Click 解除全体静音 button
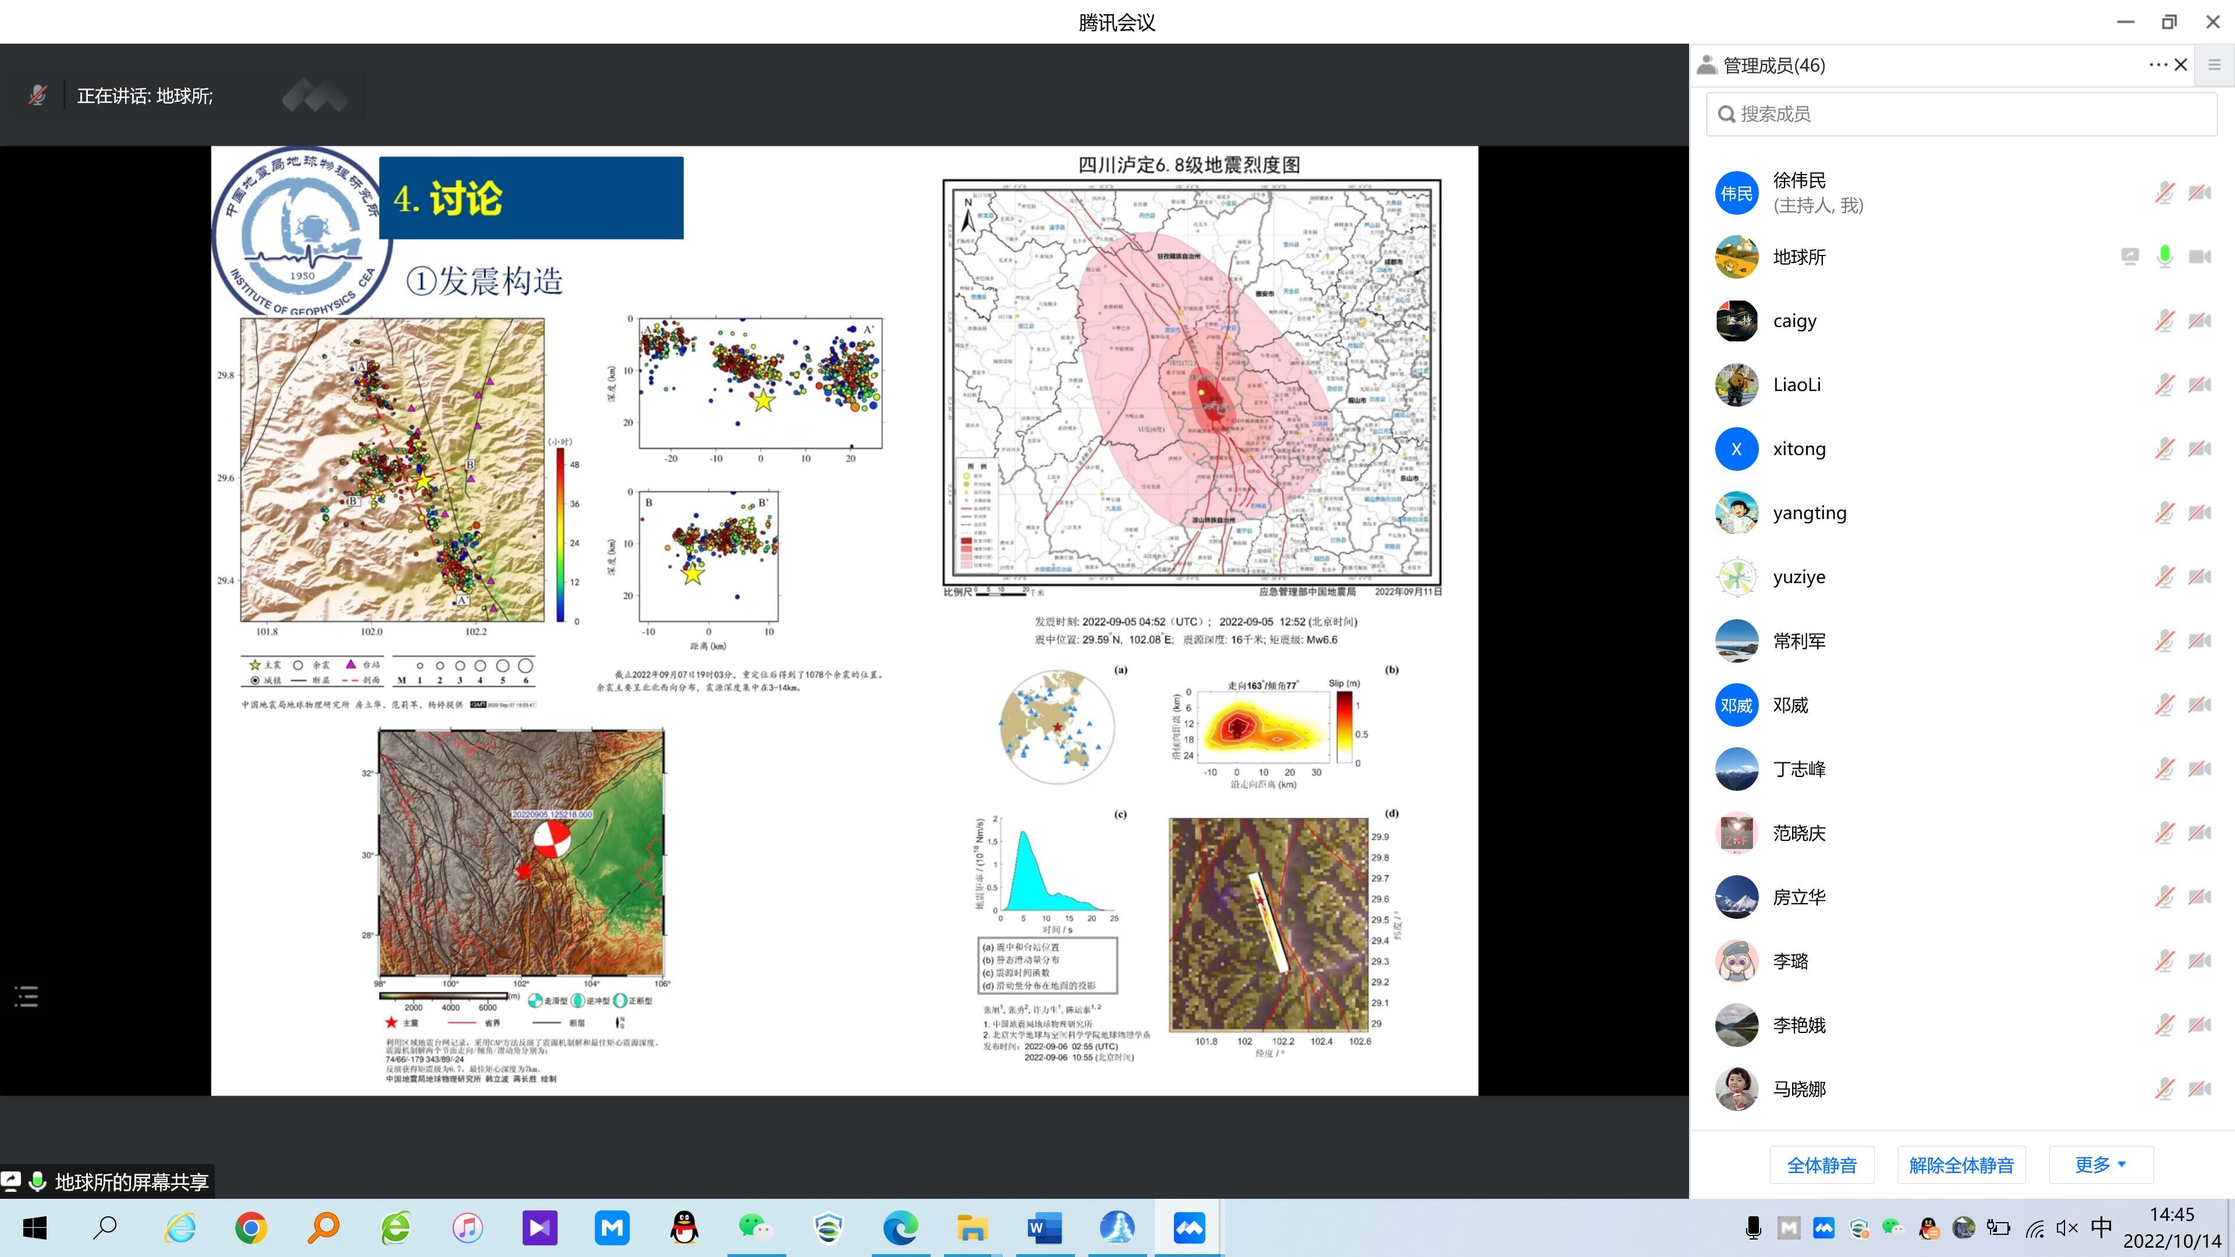The width and height of the screenshot is (2235, 1257). click(1961, 1165)
